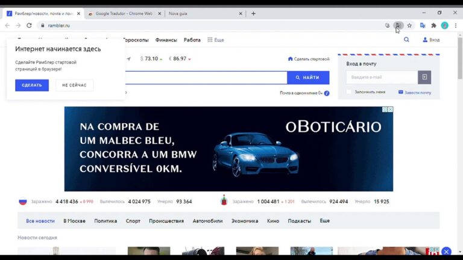Click the blue СДЕЛАТЬ button
This screenshot has height=260, width=463.
[32, 85]
